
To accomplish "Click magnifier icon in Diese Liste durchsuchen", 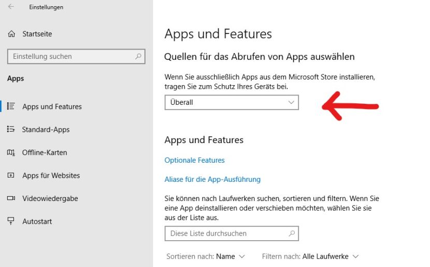I will (x=292, y=233).
